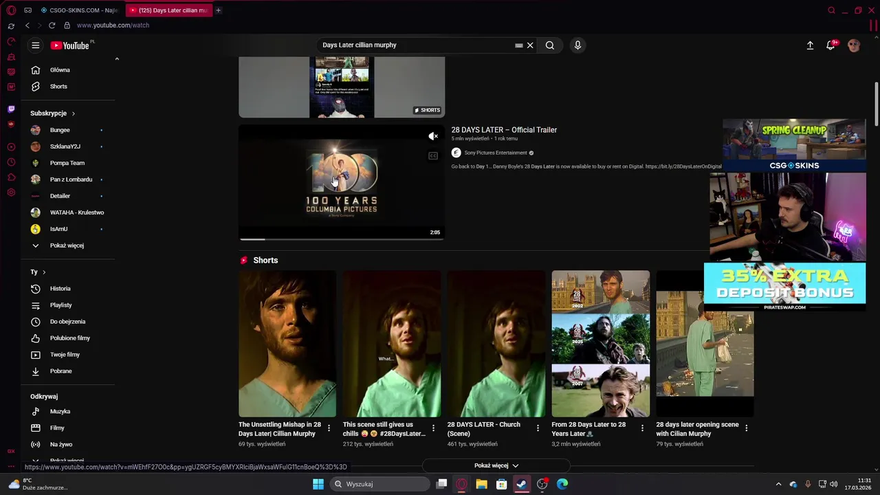Screen dimensions: 880x495
Task: Open the upload/create icon in header
Action: 810,45
